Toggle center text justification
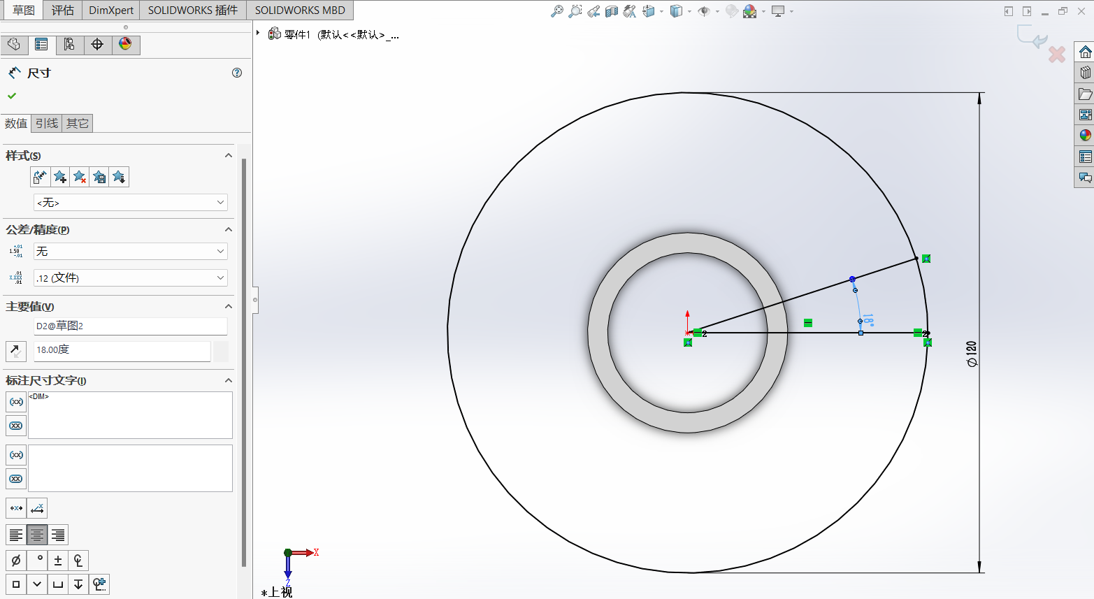This screenshot has height=599, width=1094. [37, 535]
